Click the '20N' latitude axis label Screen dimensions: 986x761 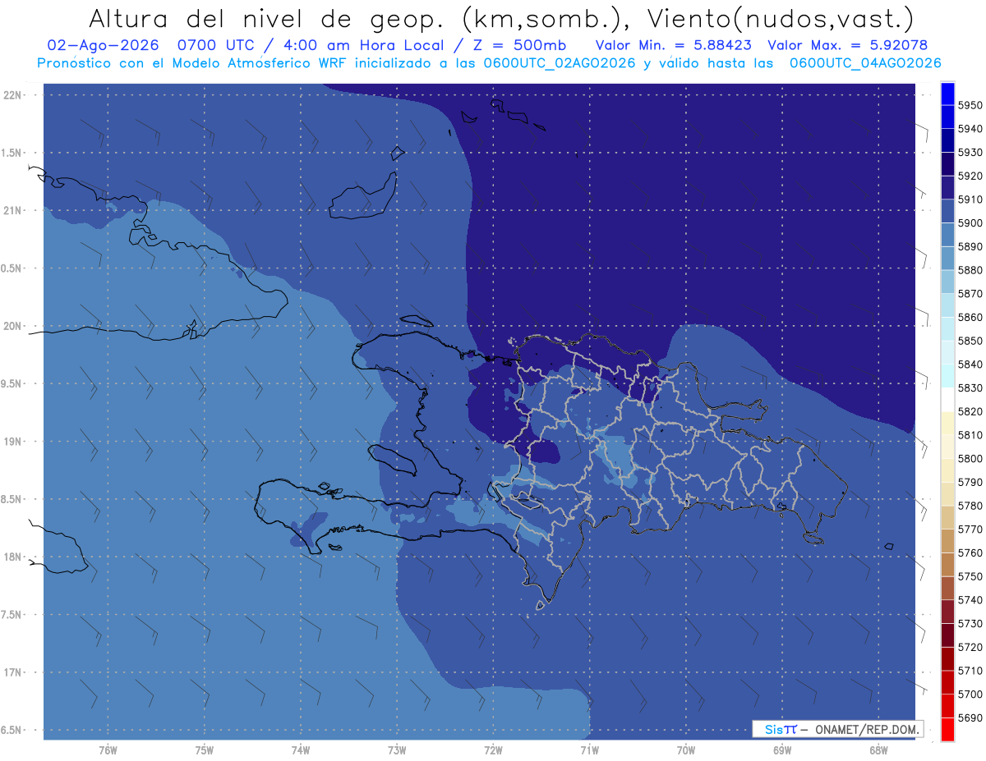[12, 326]
